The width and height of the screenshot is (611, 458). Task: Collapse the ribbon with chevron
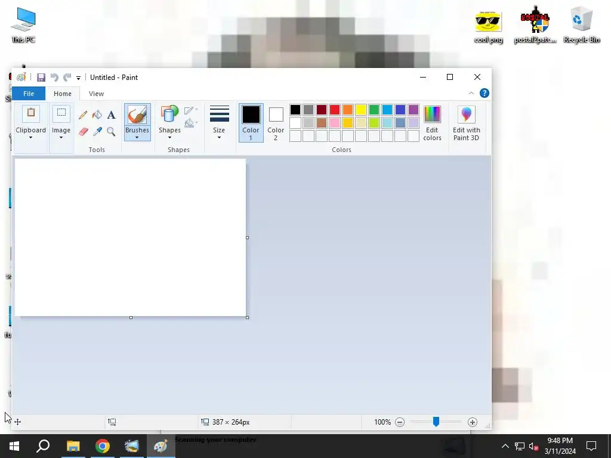pyautogui.click(x=471, y=93)
